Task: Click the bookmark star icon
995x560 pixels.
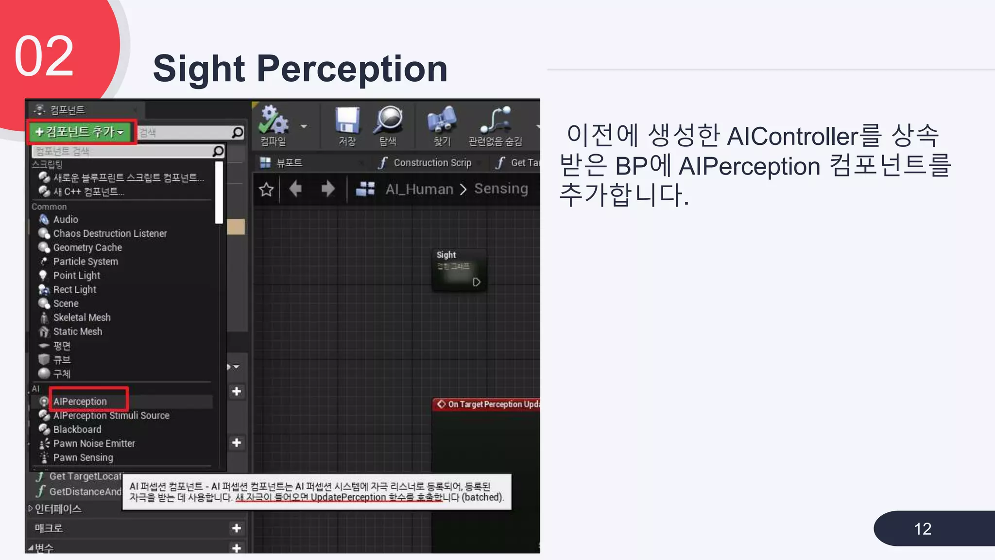Action: [266, 189]
